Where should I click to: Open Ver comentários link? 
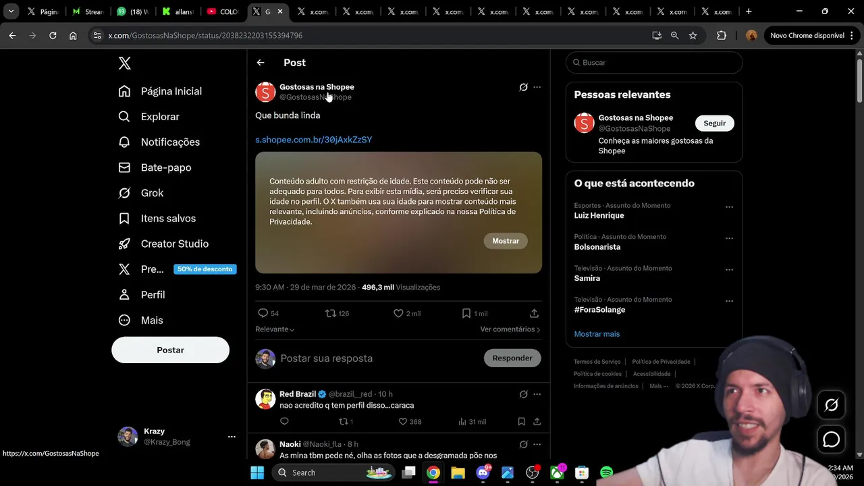(510, 329)
